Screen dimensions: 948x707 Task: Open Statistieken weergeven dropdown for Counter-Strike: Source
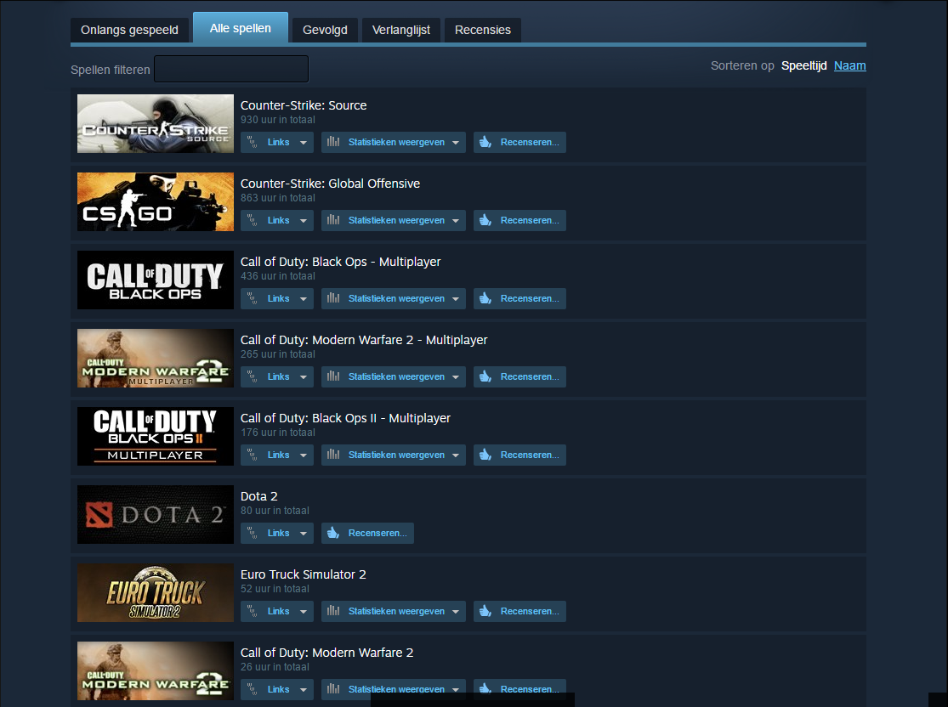pyautogui.click(x=456, y=143)
